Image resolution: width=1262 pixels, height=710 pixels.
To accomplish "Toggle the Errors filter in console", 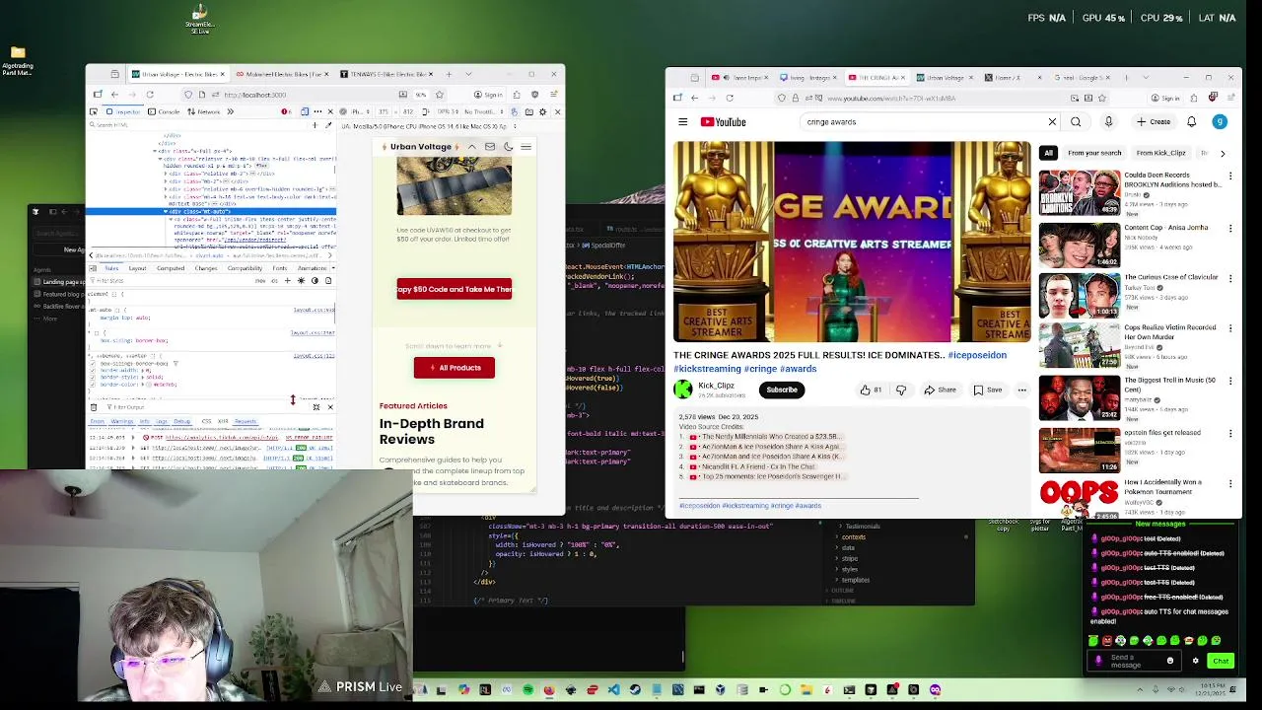I will (97, 421).
